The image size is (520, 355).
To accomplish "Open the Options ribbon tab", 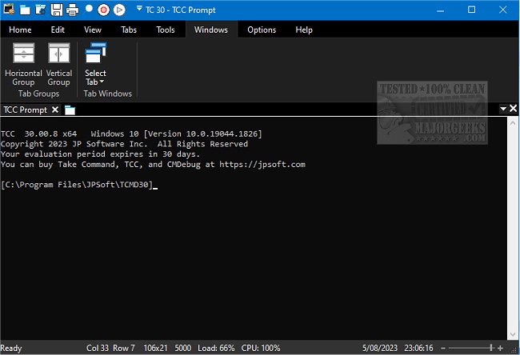I will coord(262,30).
